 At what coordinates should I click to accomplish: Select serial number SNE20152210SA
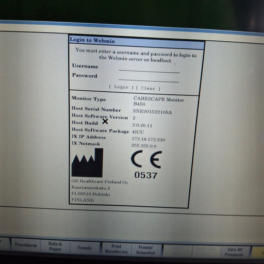(152, 112)
